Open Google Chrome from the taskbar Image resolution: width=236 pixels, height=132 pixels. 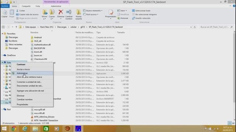14,129
